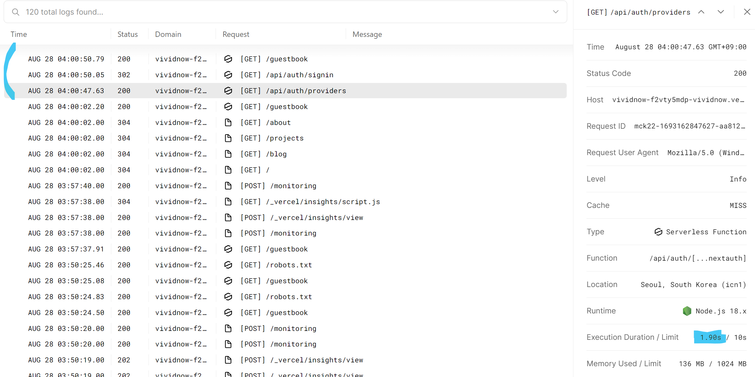Click serverless icon on /api/auth/providers row
Viewport: 755px width, 377px height.
pyautogui.click(x=228, y=91)
